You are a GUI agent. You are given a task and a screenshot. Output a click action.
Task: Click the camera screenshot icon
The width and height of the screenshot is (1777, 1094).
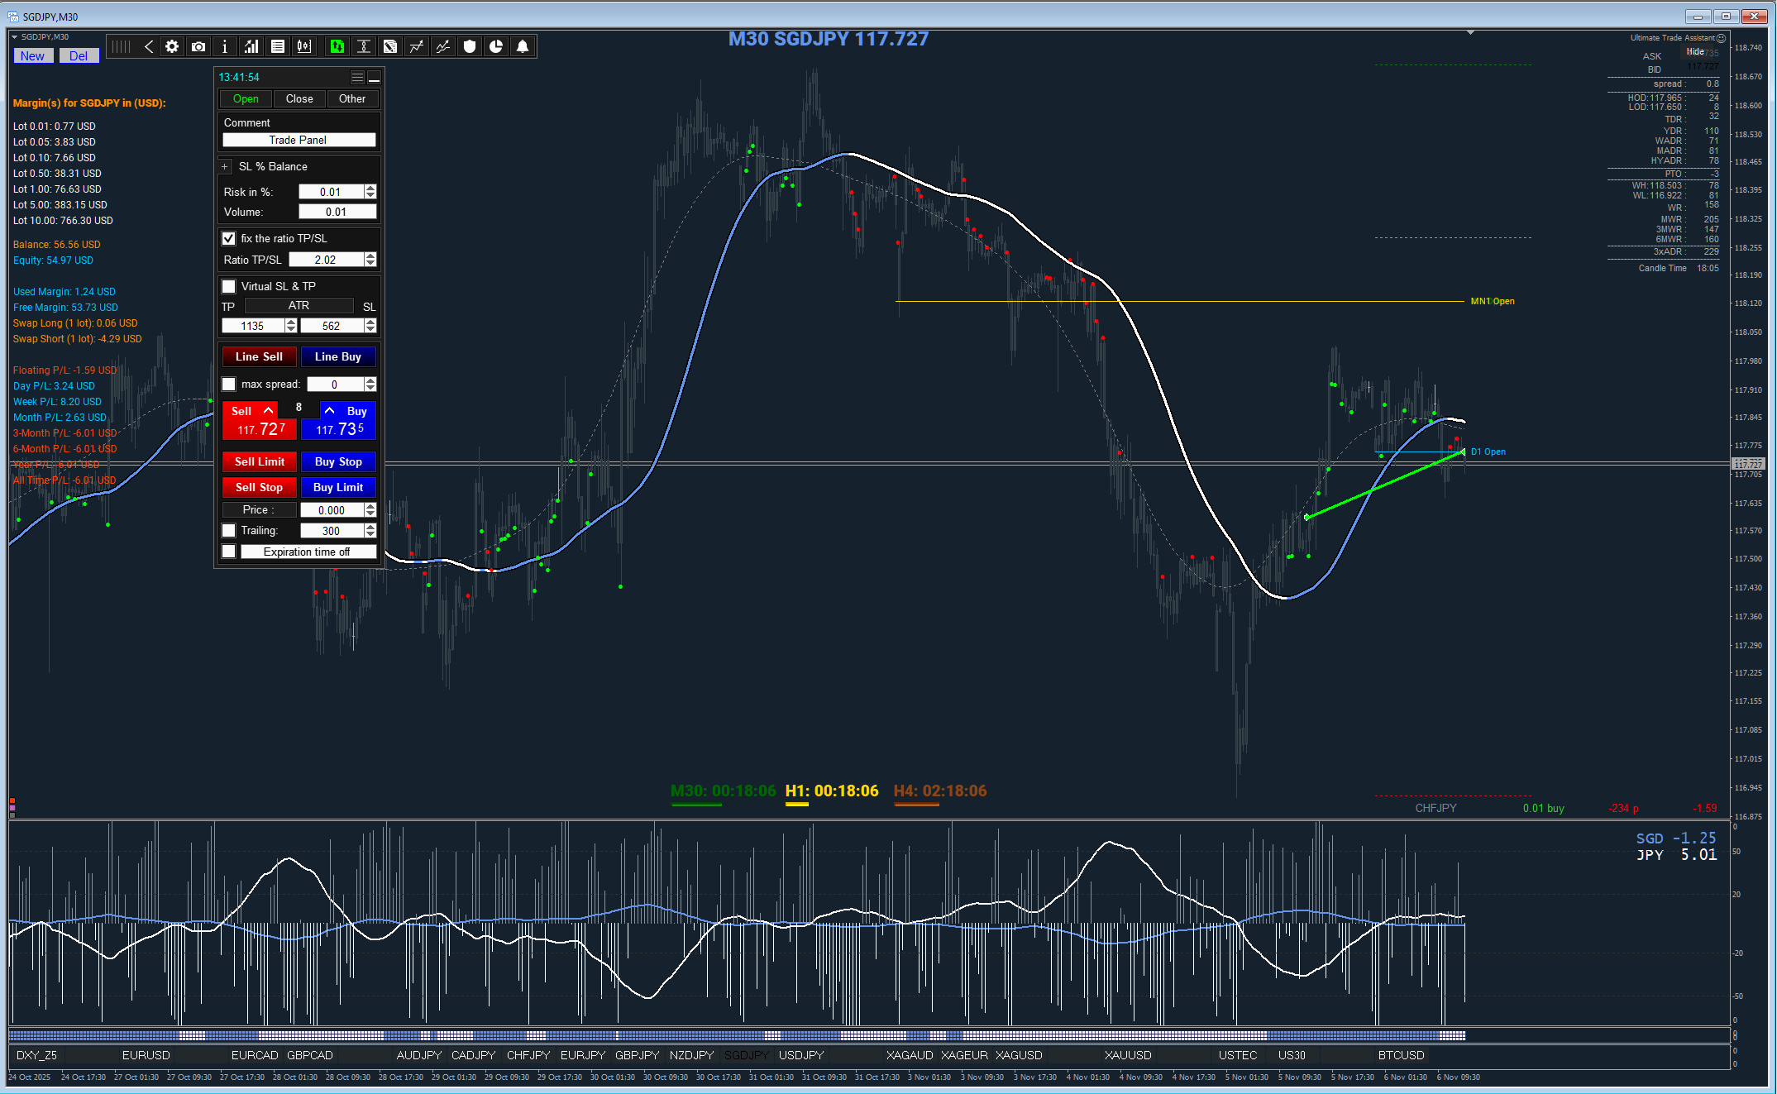click(x=198, y=47)
